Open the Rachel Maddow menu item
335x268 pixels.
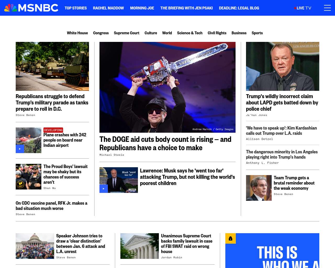108,8
